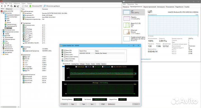Screen dimensions: 201x108
Task: Click the Forward arrow in AIDA64 toolbar
Action: [5, 6]
